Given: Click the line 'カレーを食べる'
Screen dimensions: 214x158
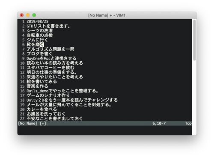Looking at the screenshot, I should tap(42, 109).
